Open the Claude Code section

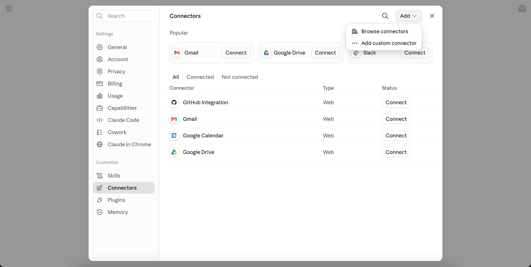click(124, 120)
